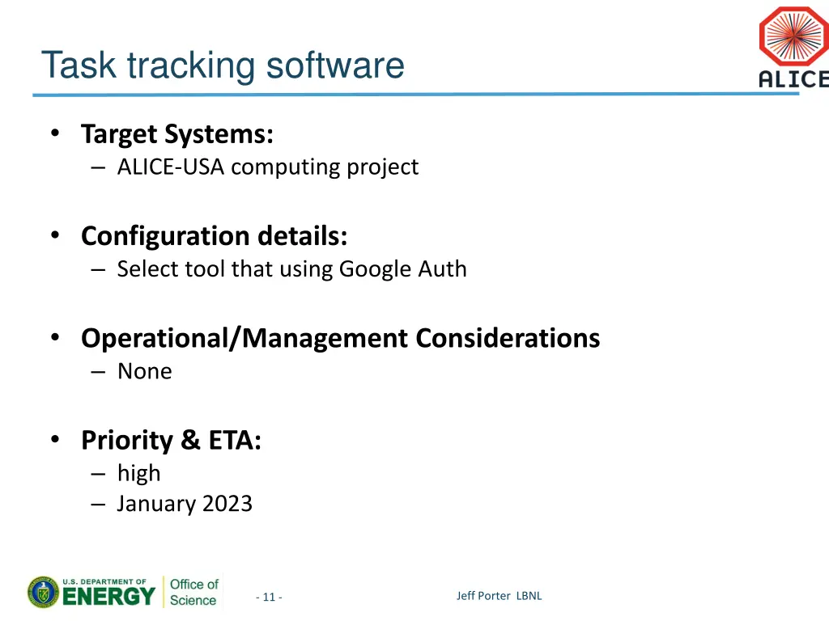Select the Operational/Management Considerations heading

coord(340,338)
